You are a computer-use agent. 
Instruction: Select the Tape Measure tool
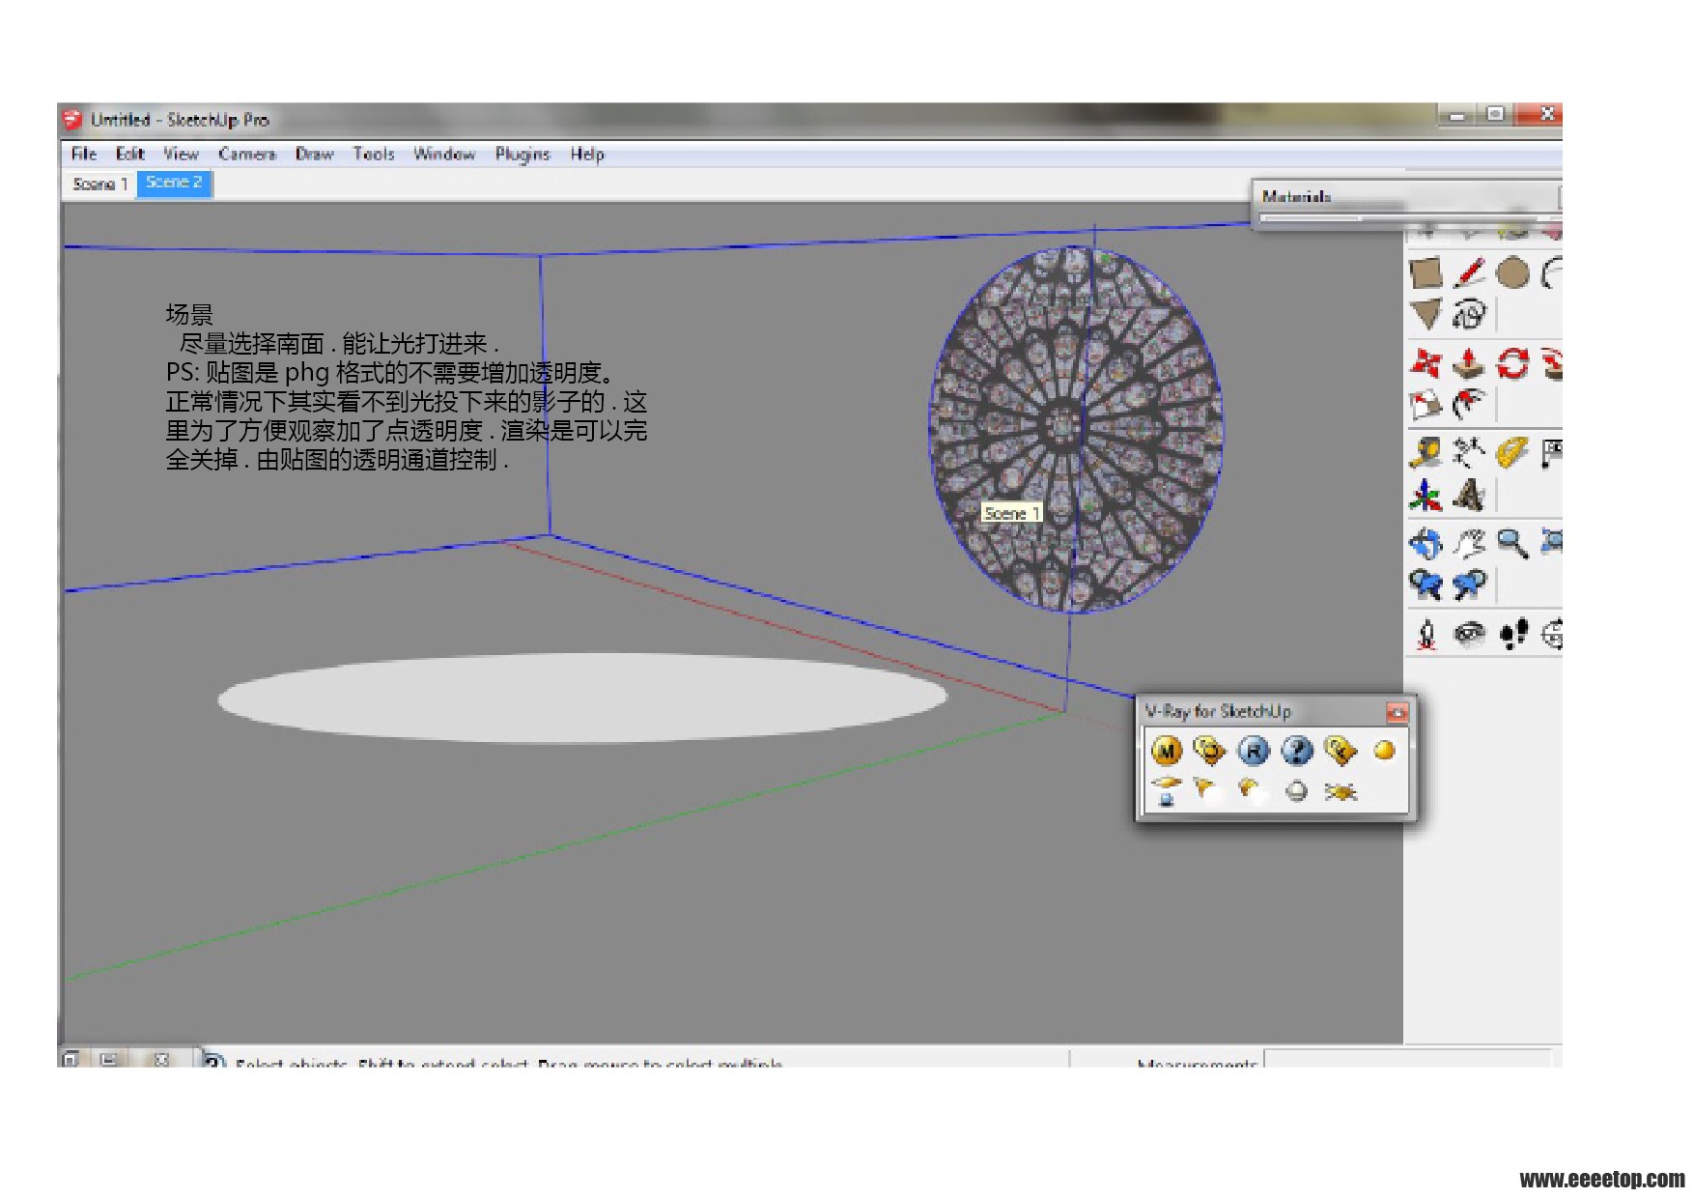click(x=1426, y=453)
